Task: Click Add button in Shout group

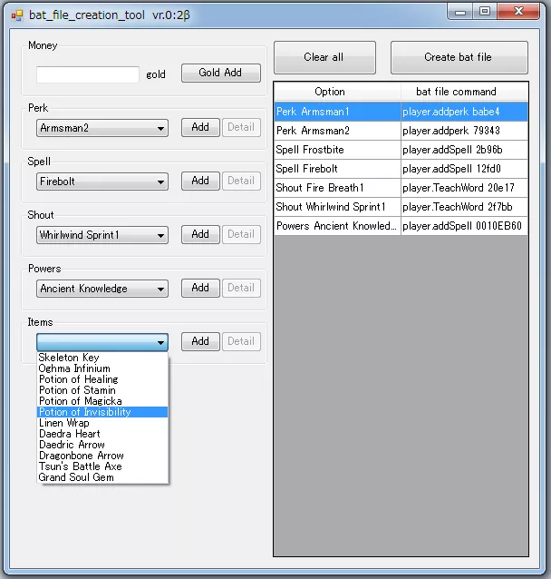Action: click(x=200, y=234)
